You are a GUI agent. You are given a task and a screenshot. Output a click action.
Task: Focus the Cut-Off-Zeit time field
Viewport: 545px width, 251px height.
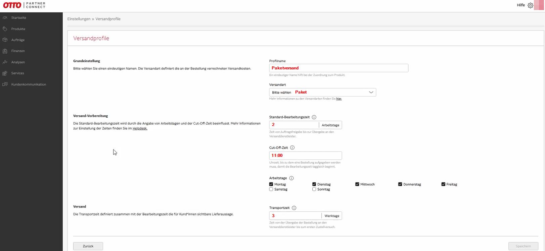305,155
